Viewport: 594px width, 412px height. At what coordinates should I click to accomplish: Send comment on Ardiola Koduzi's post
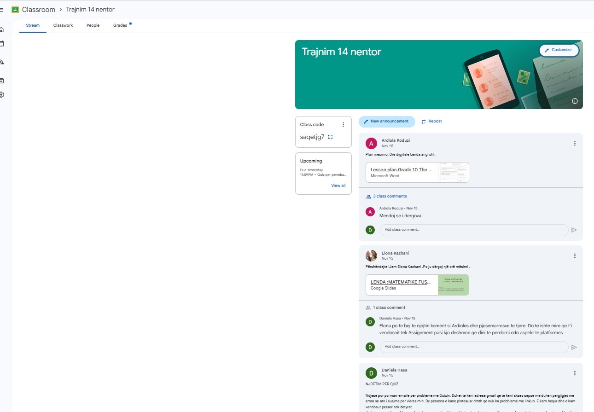574,230
